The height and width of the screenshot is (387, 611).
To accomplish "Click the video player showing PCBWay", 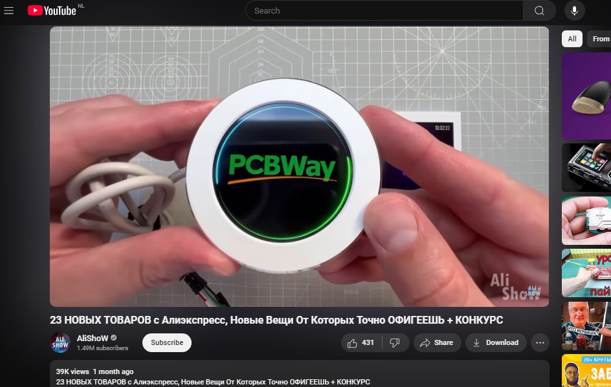I will [x=299, y=167].
